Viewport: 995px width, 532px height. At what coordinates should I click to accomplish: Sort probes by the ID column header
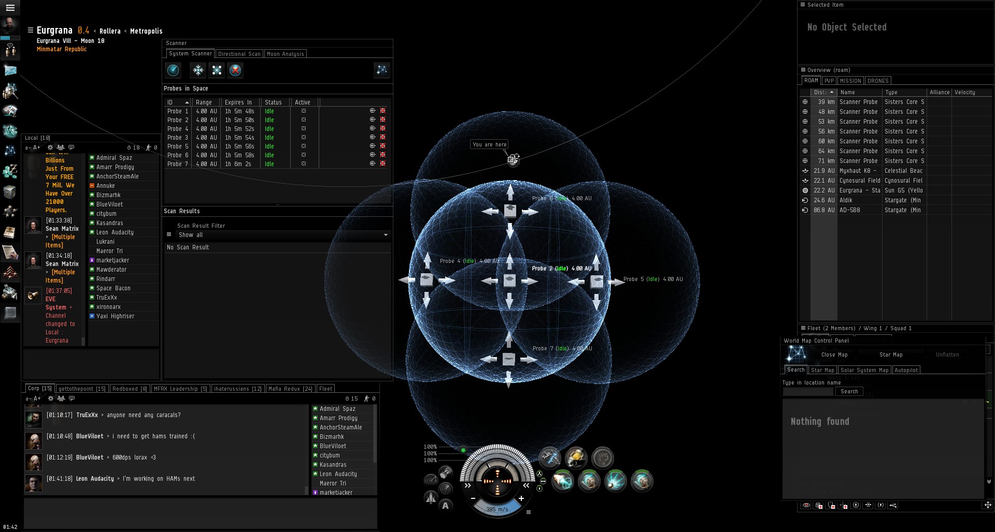pos(178,102)
